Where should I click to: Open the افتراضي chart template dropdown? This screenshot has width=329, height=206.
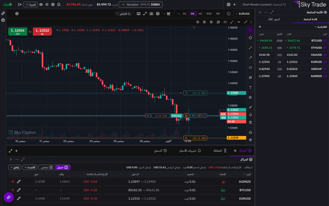pos(124,14)
